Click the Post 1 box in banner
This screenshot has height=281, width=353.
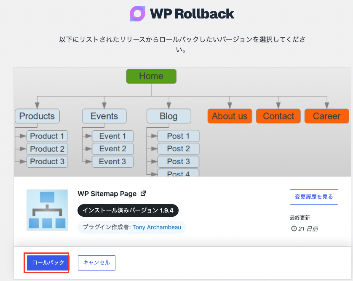click(179, 136)
